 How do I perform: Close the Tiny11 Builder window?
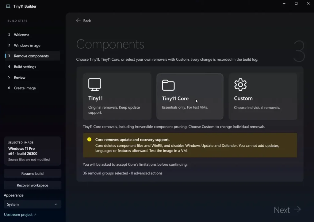coord(308,3)
